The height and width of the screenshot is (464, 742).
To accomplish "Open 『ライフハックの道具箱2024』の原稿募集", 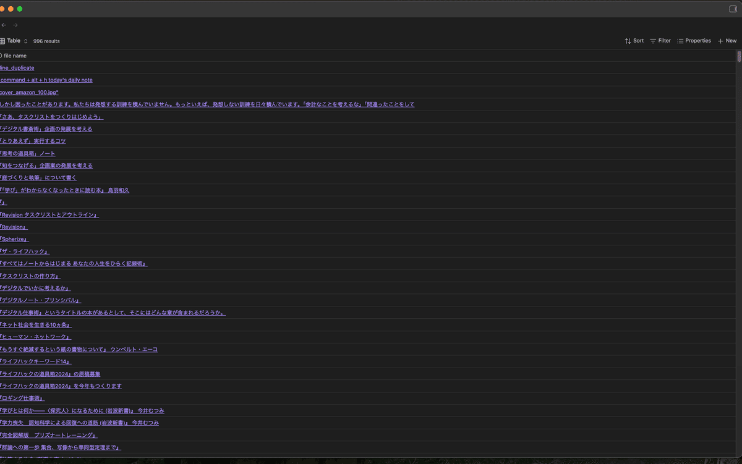I will pos(50,374).
